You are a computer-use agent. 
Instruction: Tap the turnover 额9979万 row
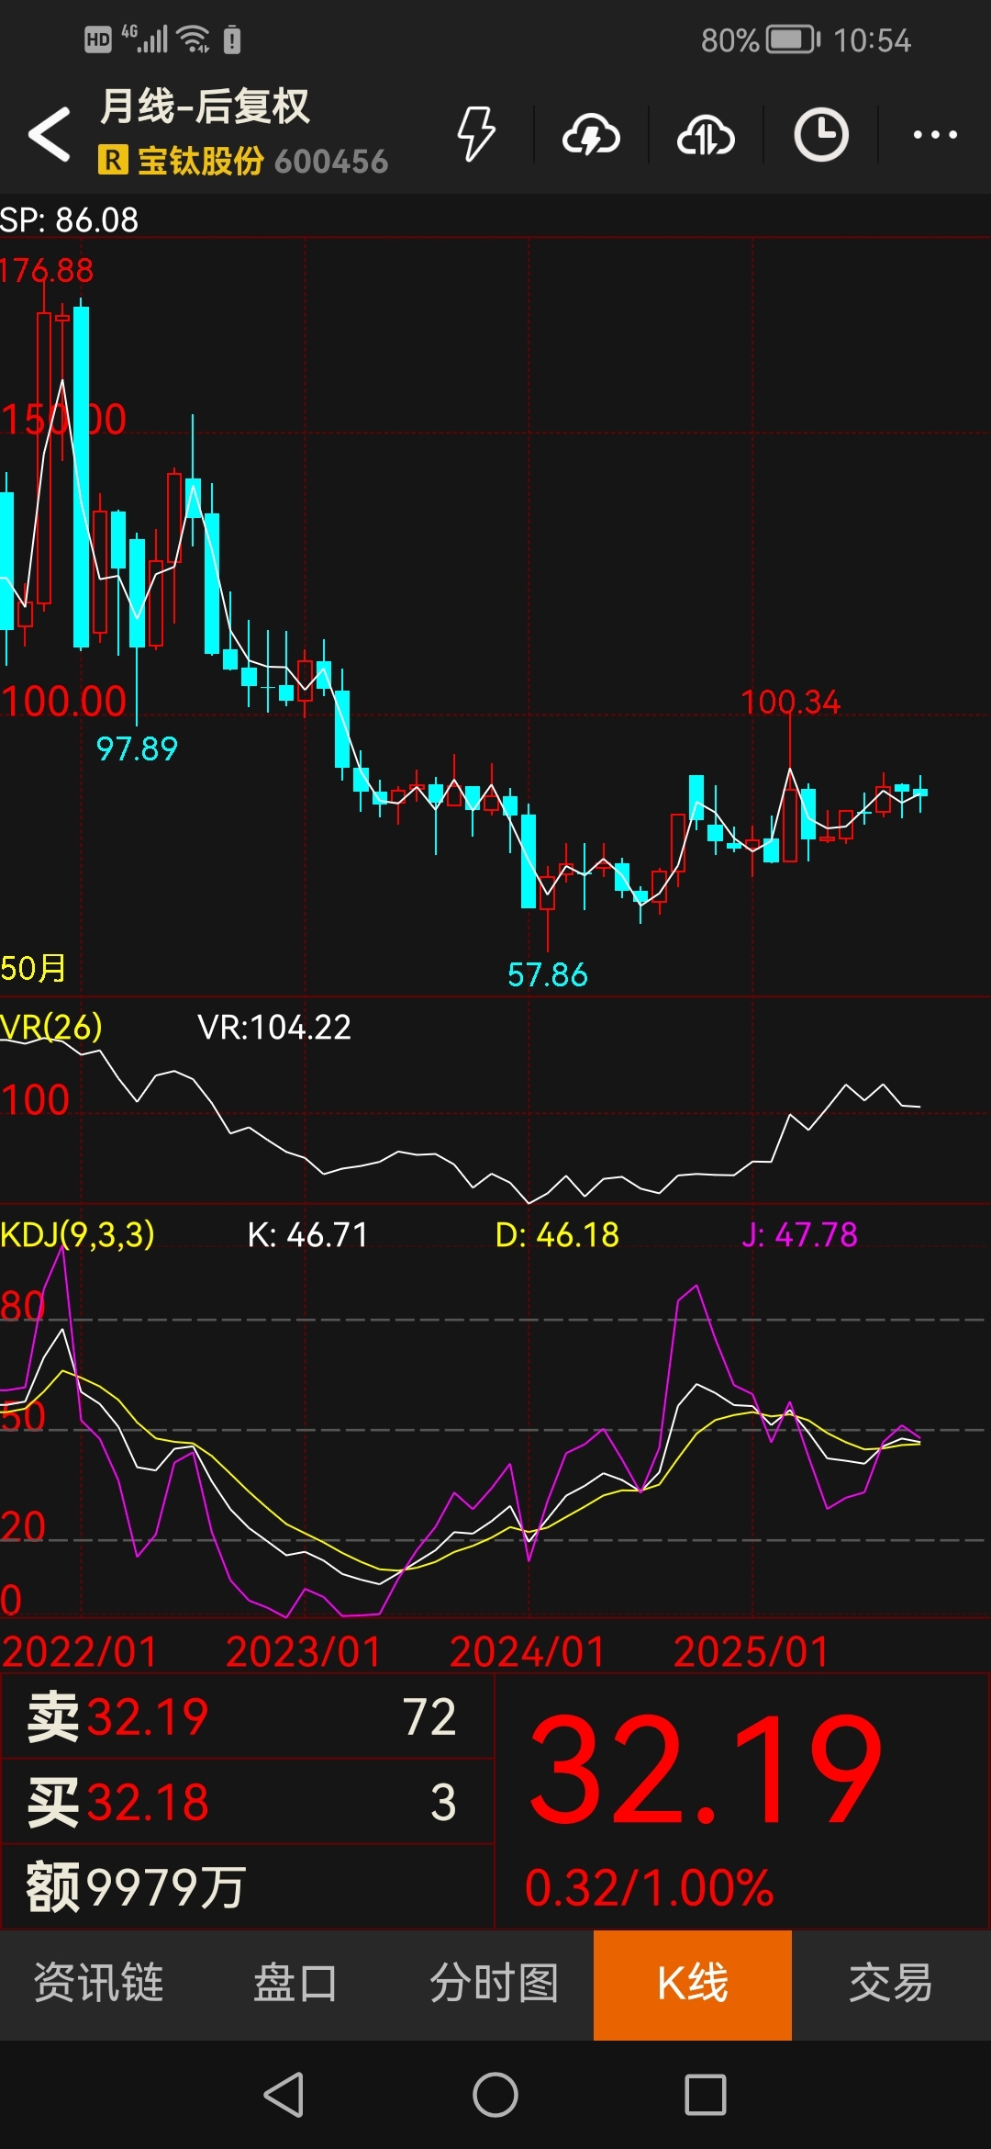(248, 1887)
